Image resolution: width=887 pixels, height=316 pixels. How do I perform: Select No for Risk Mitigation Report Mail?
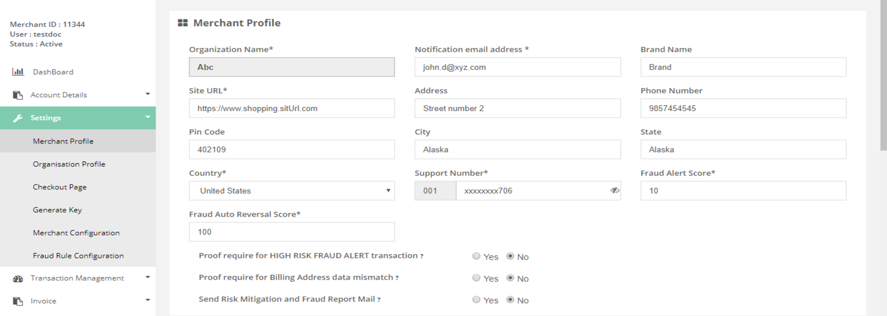coord(510,300)
